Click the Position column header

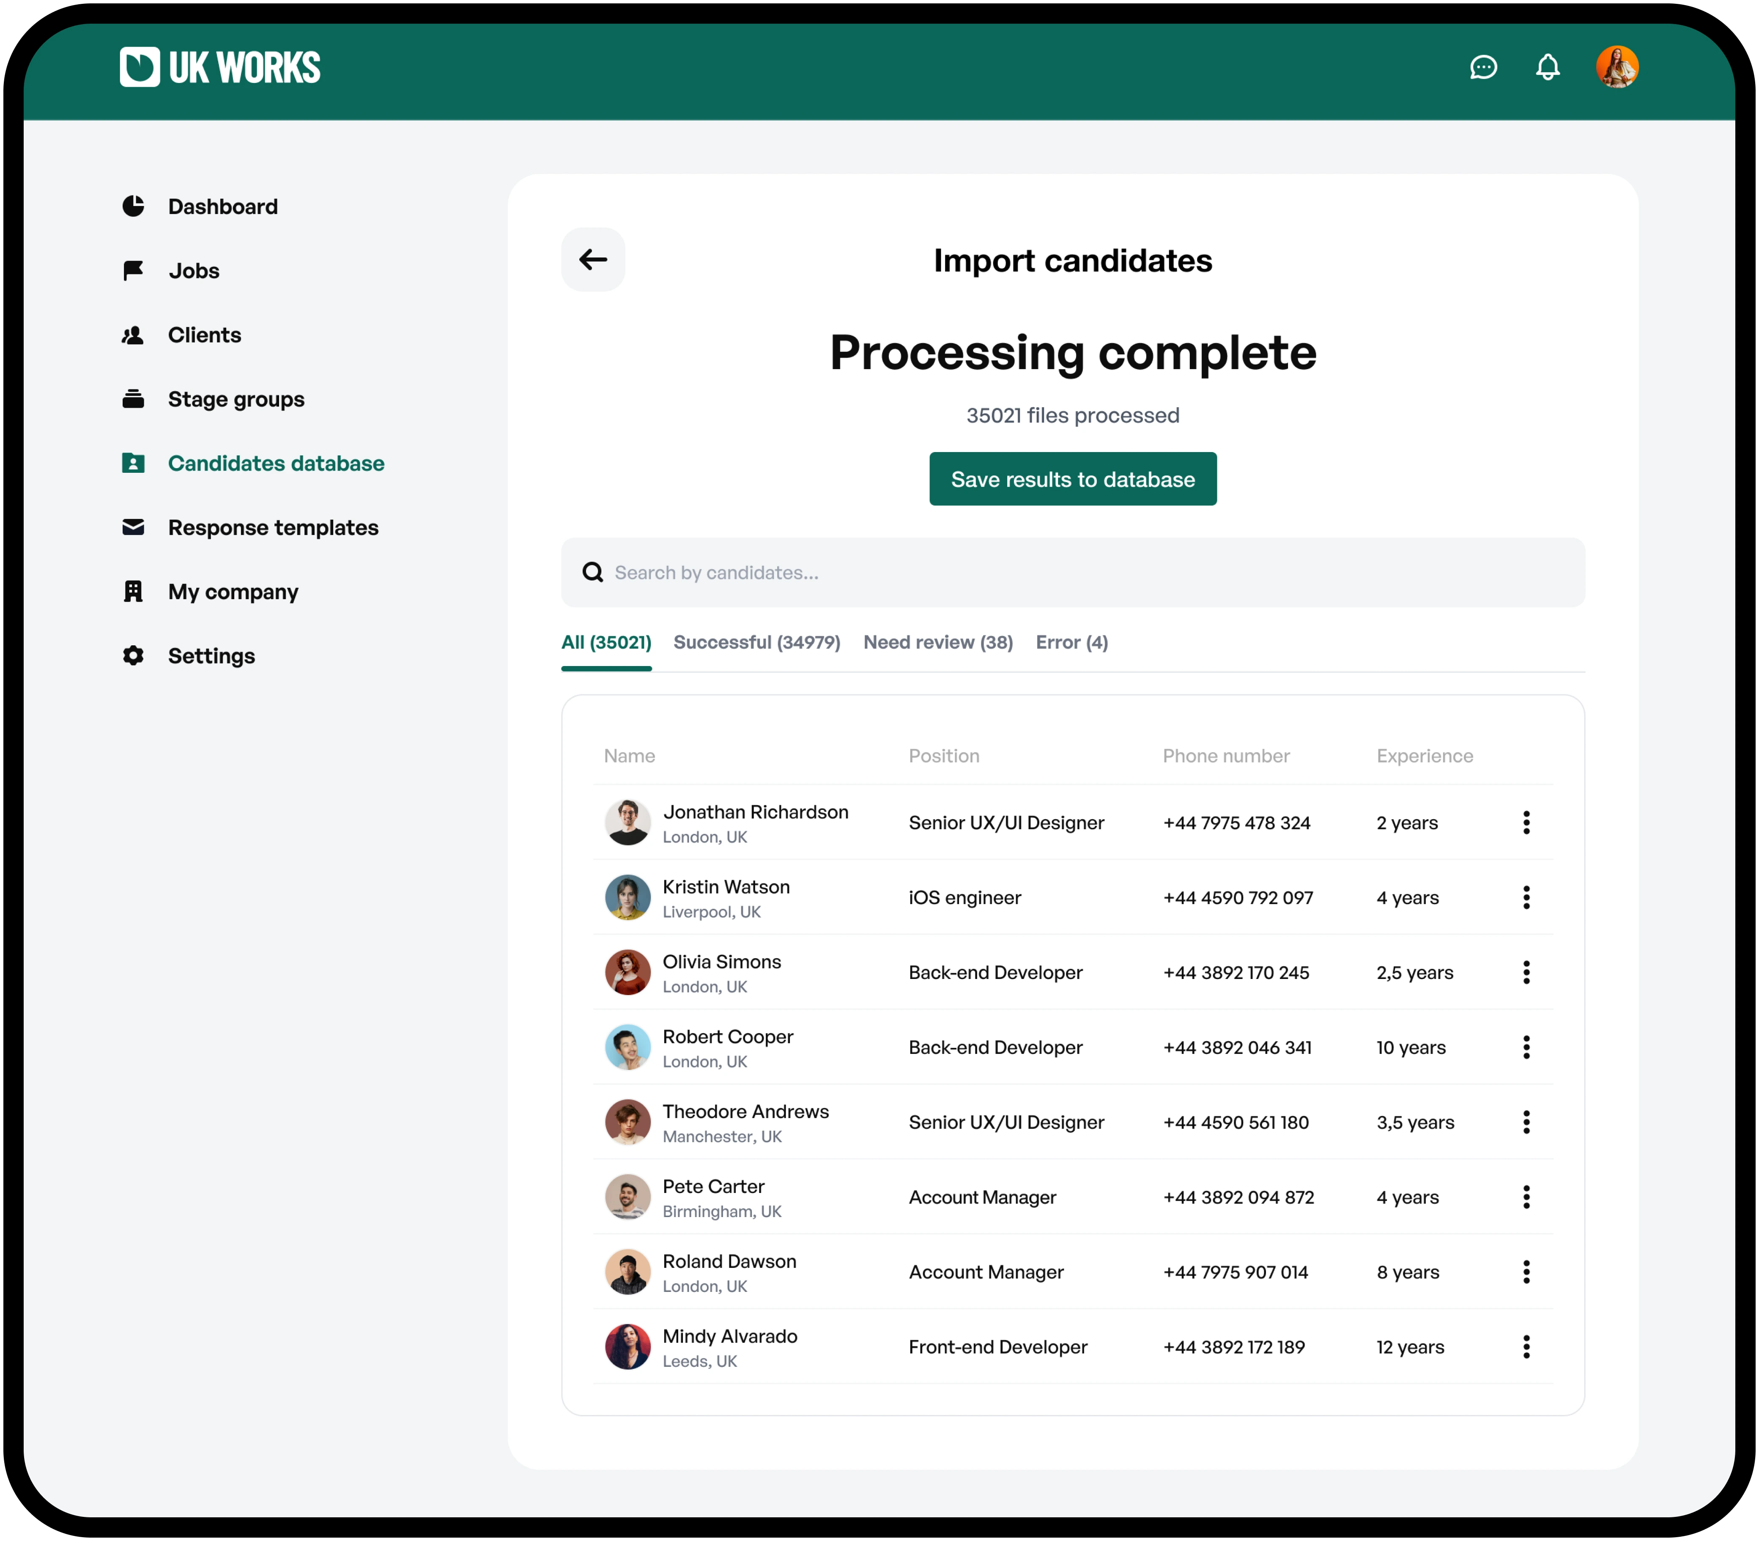[x=944, y=756]
